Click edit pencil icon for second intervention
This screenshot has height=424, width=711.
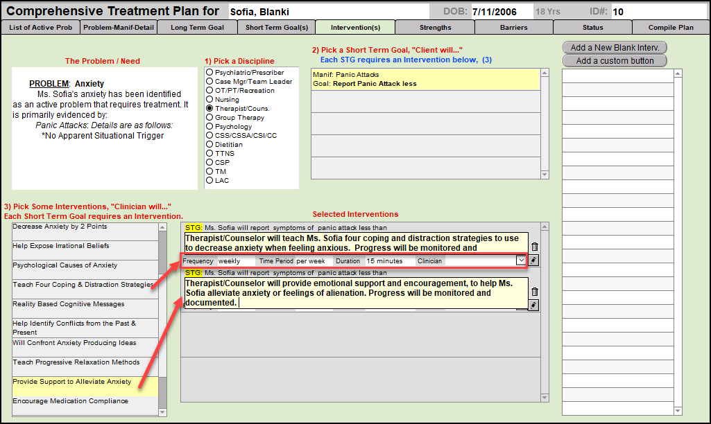533,305
